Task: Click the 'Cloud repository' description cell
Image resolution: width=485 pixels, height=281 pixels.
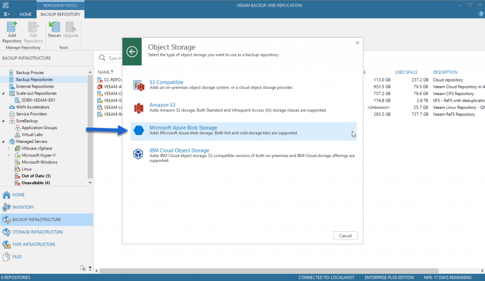Action: point(448,79)
